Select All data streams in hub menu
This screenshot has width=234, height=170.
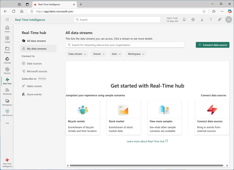(x=38, y=41)
